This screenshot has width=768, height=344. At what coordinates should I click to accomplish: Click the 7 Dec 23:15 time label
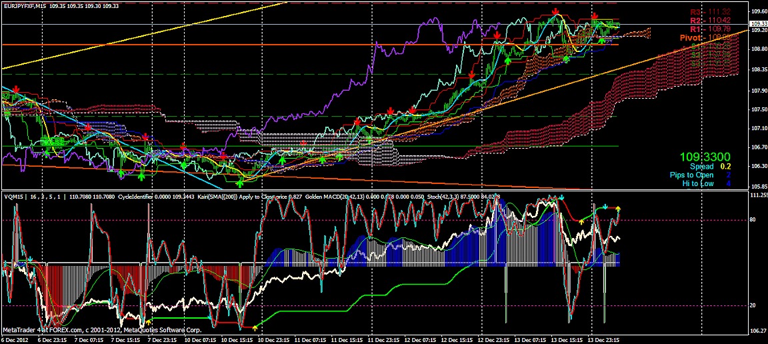[x=162, y=339]
